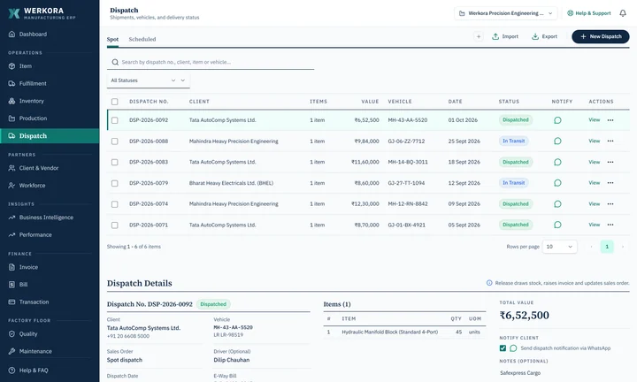Click the Import button label
The width and height of the screenshot is (637, 382).
click(510, 36)
